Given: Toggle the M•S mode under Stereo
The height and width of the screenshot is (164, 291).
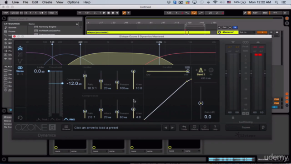Looking at the screenshot, I should click(x=20, y=74).
